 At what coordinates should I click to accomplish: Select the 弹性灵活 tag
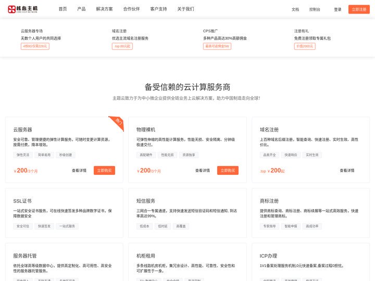point(23,155)
